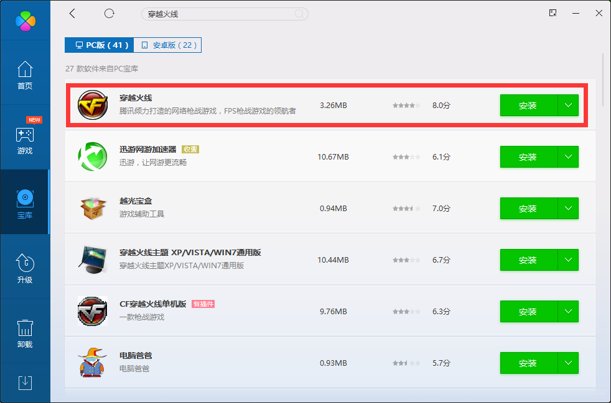Expand install options for 穿越火线主题
Image resolution: width=611 pixels, height=403 pixels.
click(x=568, y=260)
